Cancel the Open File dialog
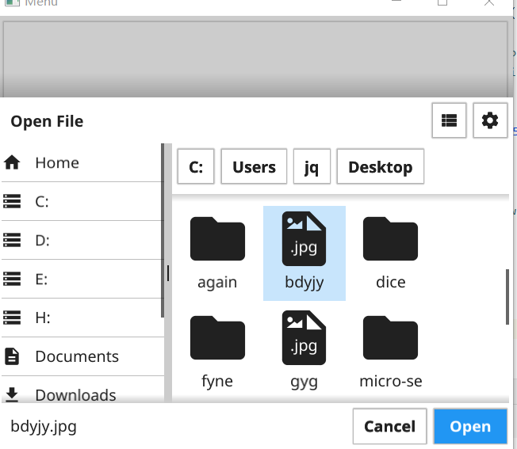 click(389, 427)
